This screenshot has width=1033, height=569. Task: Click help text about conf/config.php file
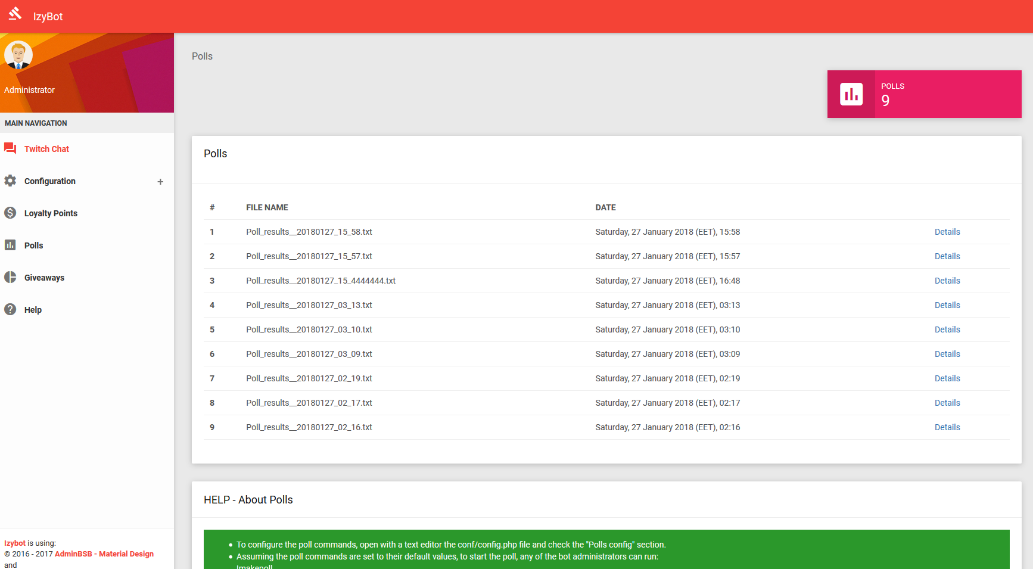click(x=451, y=545)
